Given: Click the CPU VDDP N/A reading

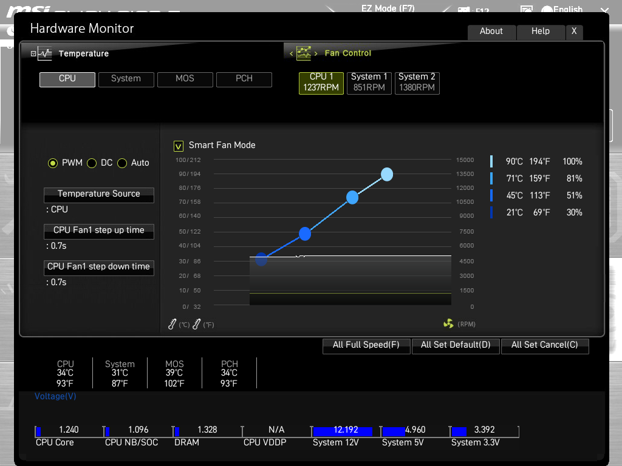Looking at the screenshot, I should point(276,430).
